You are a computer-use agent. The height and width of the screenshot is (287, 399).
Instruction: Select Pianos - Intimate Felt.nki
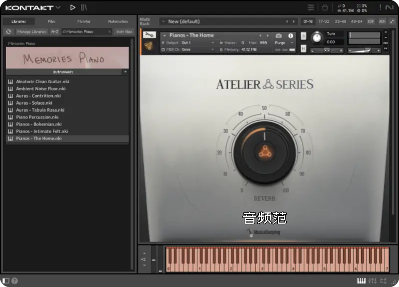(67, 132)
